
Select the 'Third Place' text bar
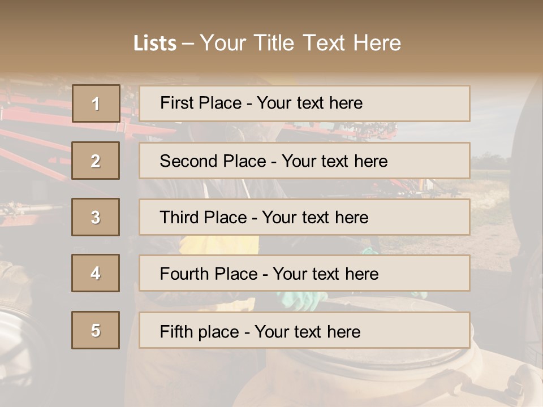click(304, 217)
